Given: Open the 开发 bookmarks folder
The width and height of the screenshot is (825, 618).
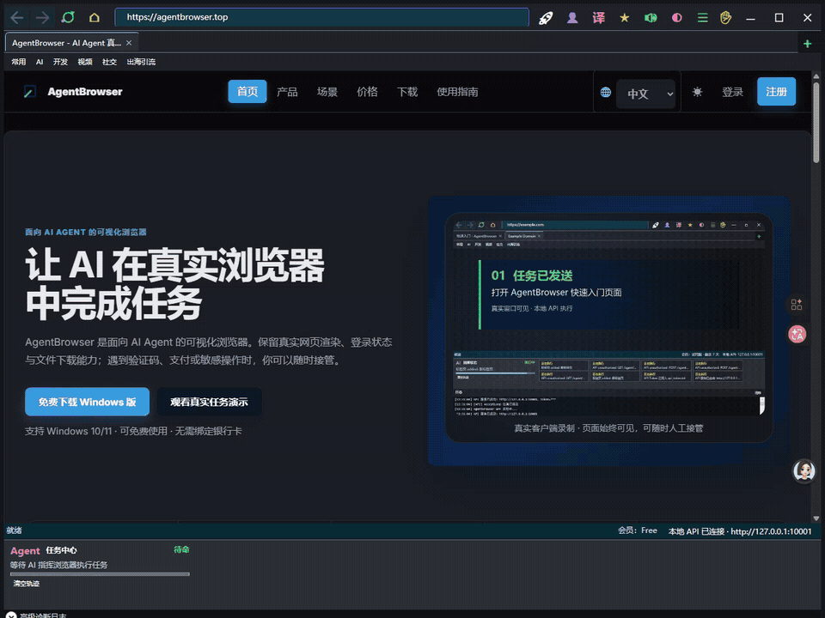Looking at the screenshot, I should (x=60, y=62).
